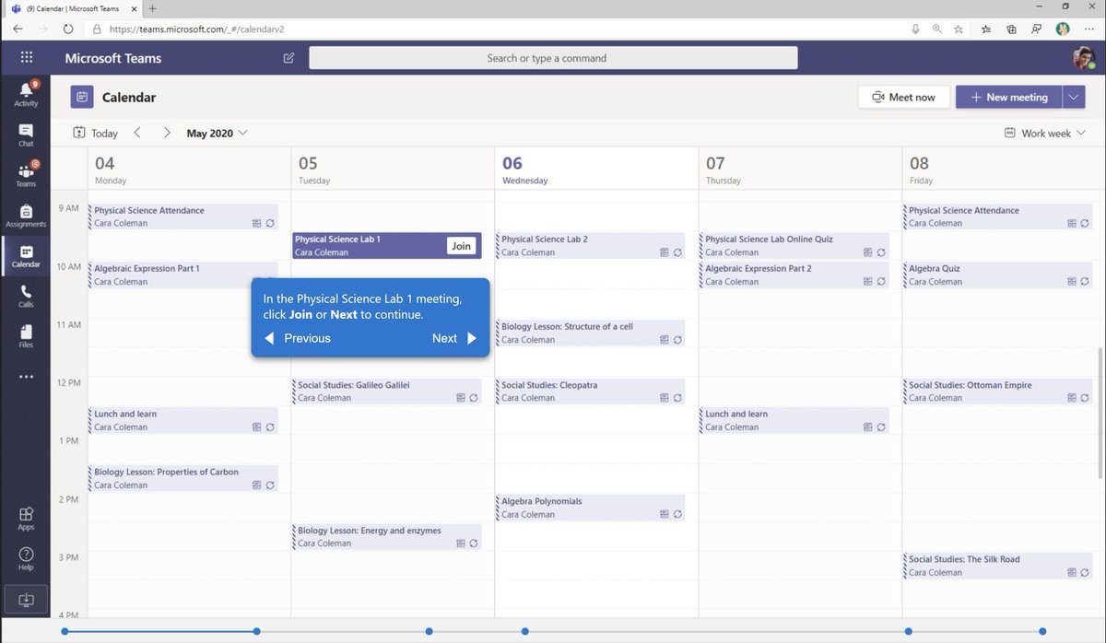Click the browser address bar URL

click(197, 29)
